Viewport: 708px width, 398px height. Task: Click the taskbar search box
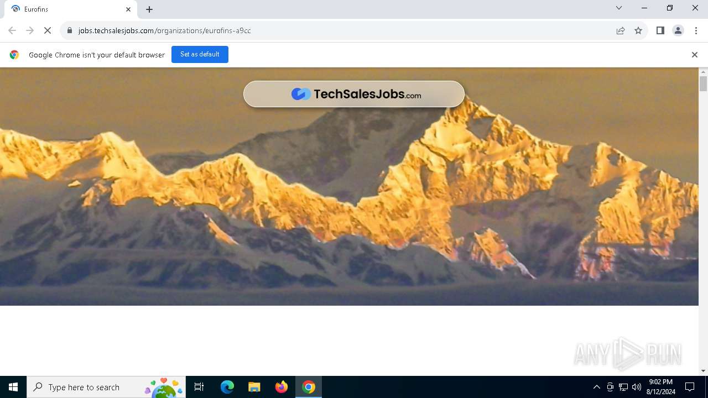[x=106, y=387]
